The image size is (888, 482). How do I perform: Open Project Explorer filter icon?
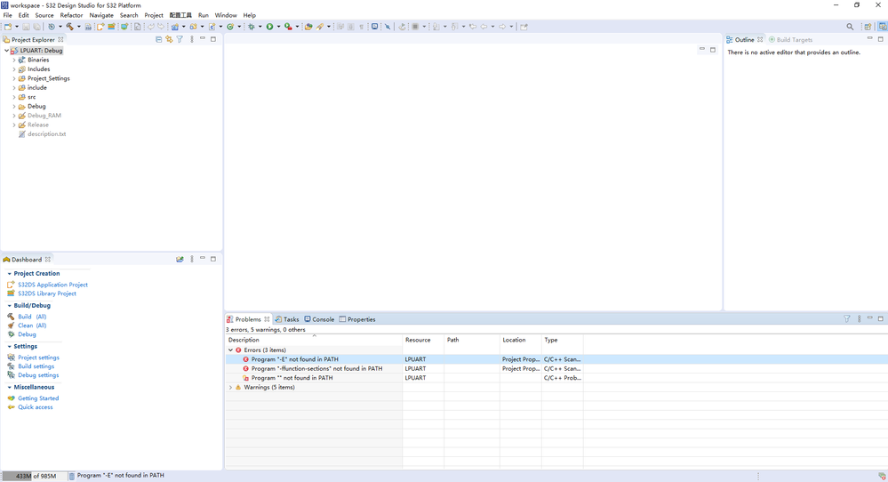click(180, 39)
